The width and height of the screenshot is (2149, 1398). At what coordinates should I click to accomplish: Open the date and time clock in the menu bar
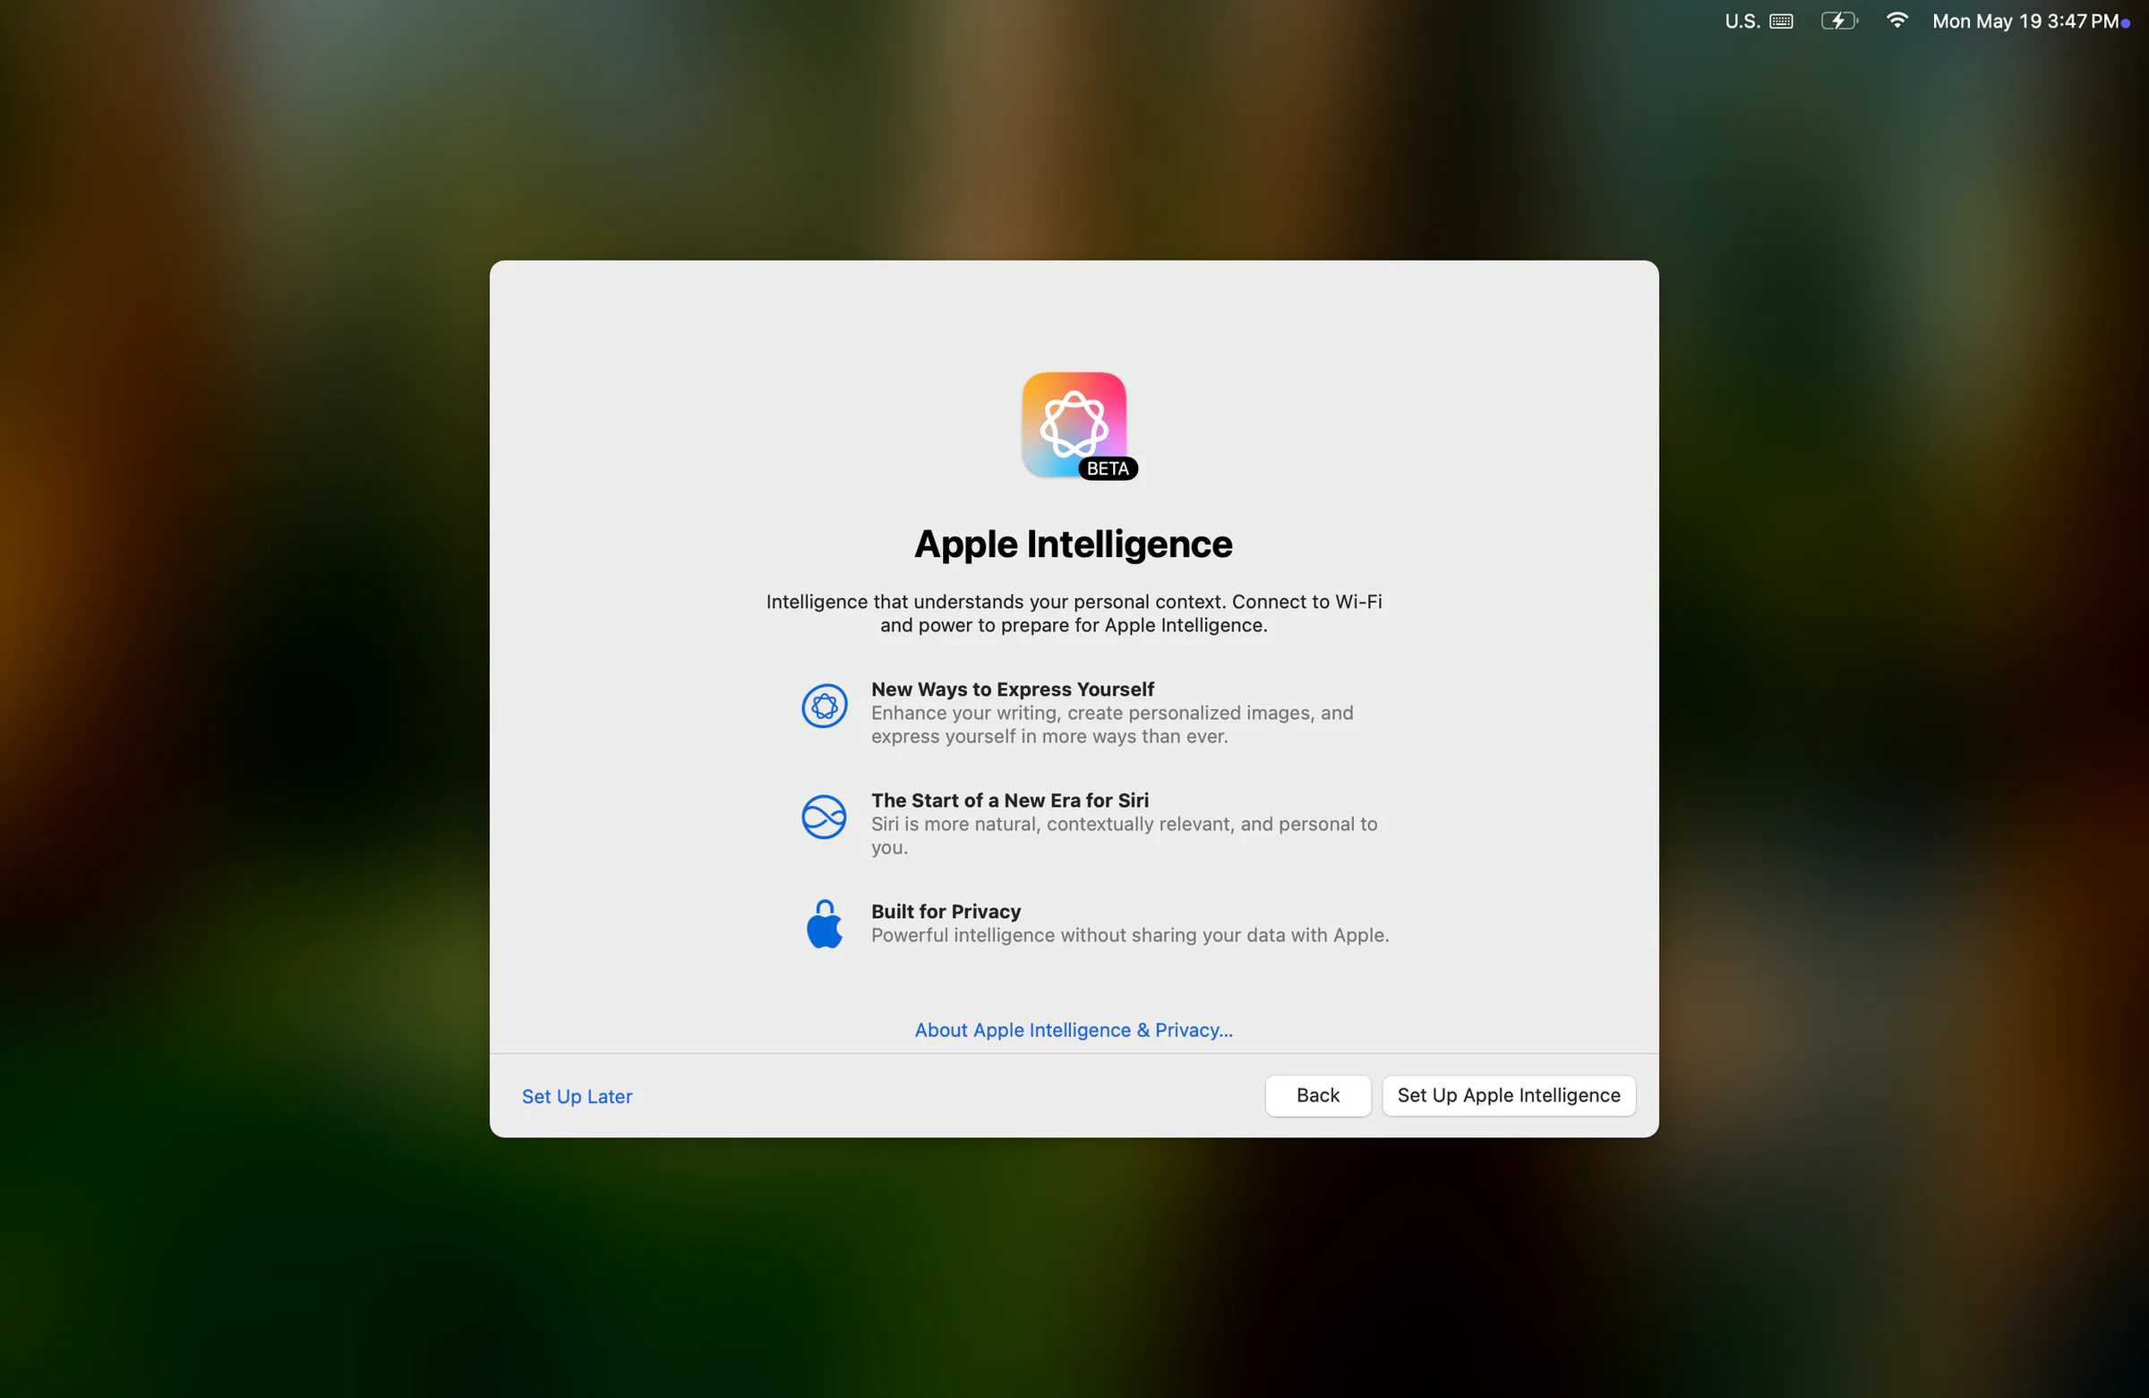tap(2025, 21)
